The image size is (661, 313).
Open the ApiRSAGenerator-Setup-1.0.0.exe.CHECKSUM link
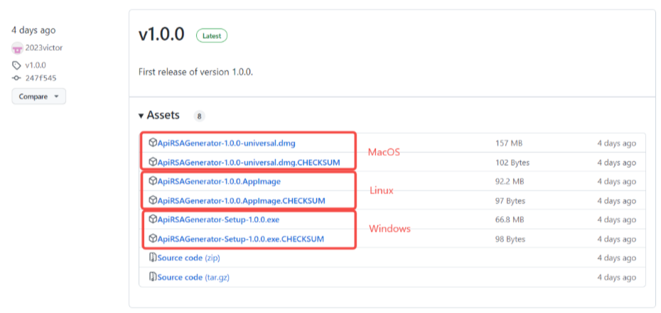click(x=240, y=239)
